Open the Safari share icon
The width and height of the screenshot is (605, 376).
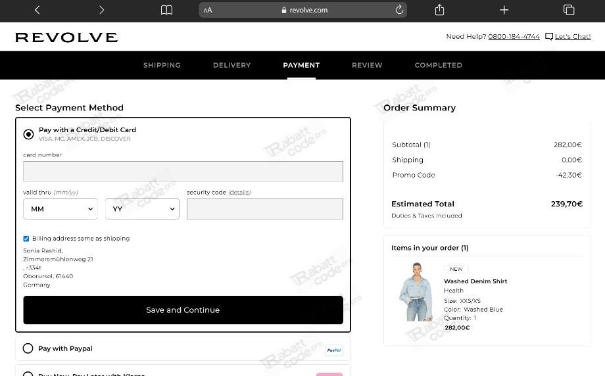pos(439,10)
